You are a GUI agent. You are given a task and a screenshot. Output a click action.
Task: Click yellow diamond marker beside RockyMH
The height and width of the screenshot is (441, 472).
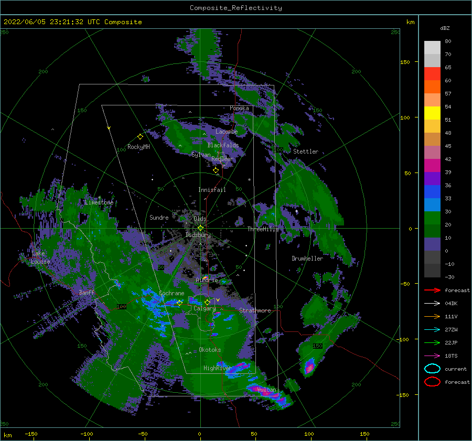click(140, 137)
